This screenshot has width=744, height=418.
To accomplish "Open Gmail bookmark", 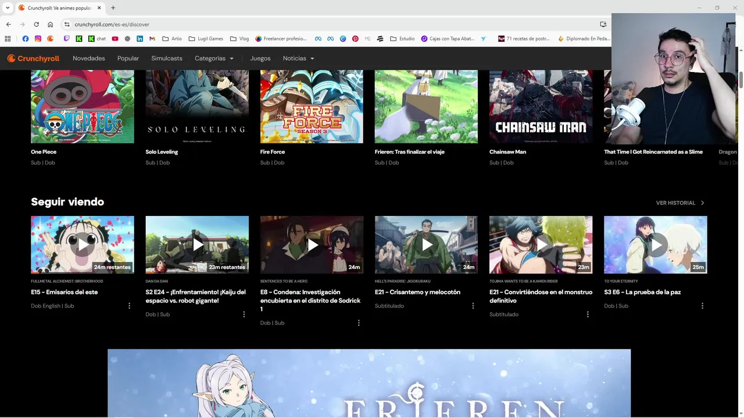I will 152,39.
